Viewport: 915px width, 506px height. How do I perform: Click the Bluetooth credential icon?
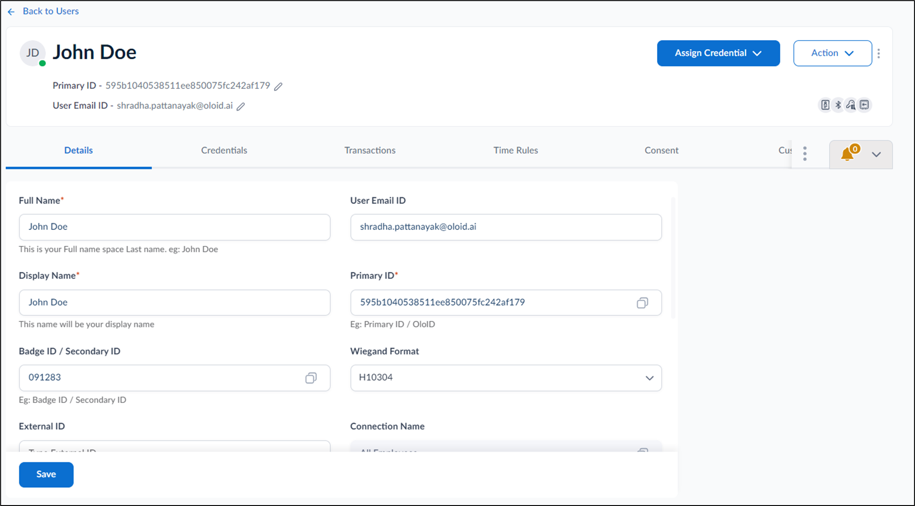pos(838,105)
